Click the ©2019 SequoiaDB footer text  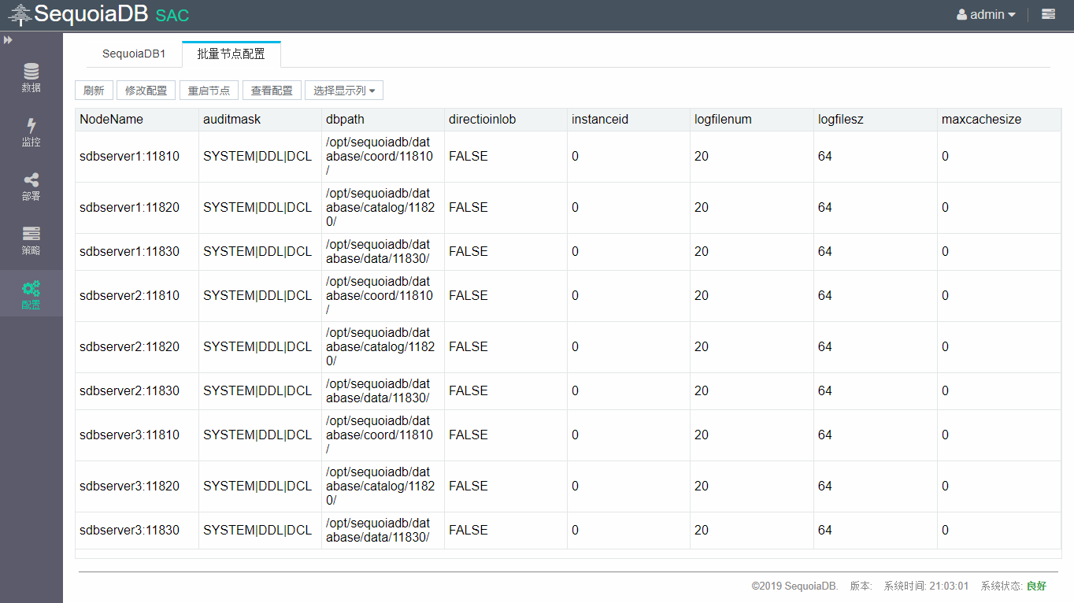pyautogui.click(x=794, y=586)
